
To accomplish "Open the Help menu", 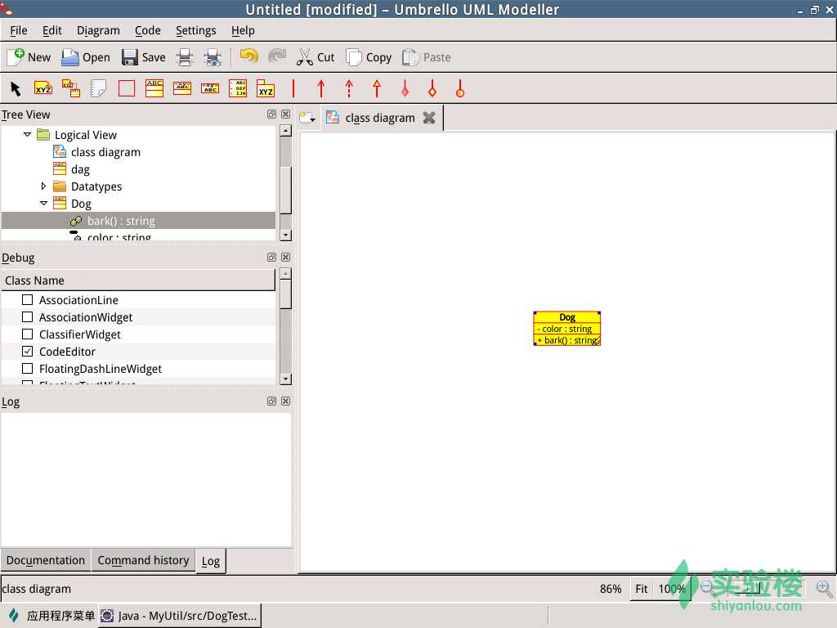I will pos(243,30).
